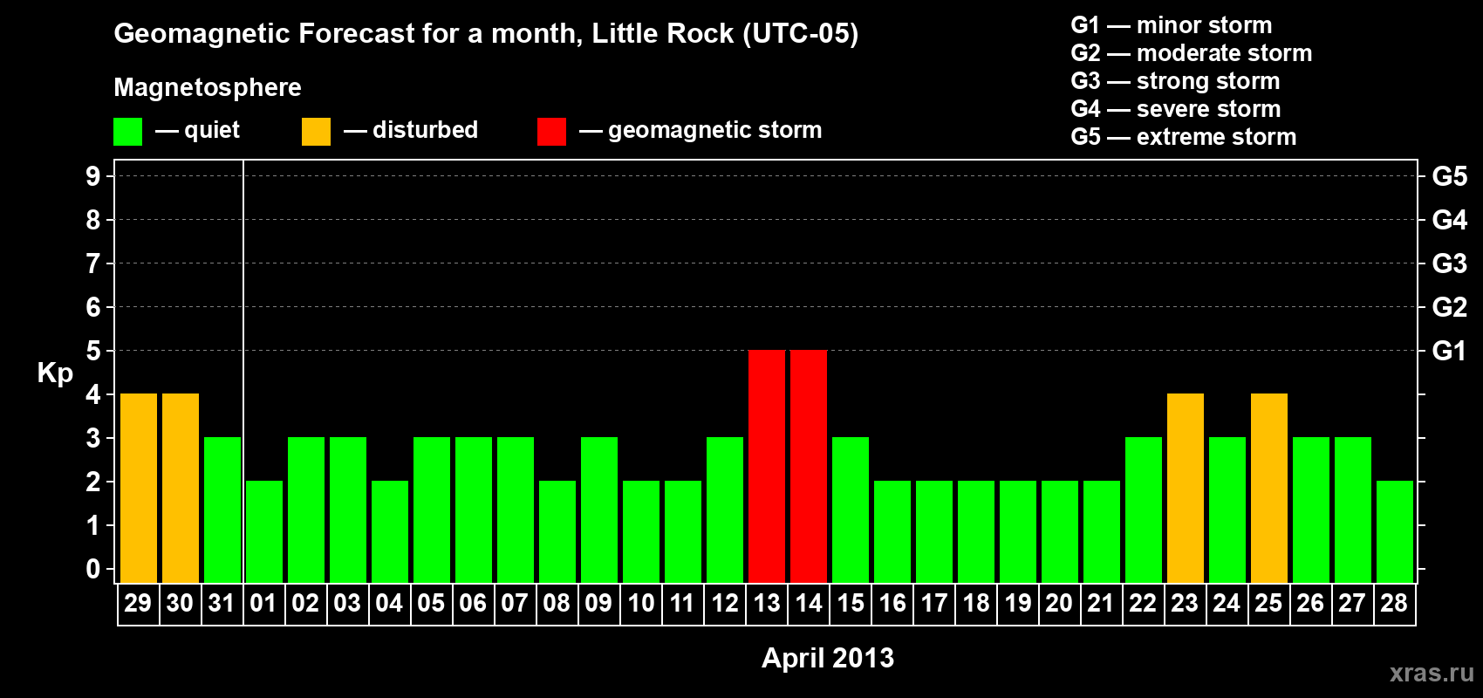This screenshot has width=1483, height=698.
Task: Click the April 2013 axis title
Action: pyautogui.click(x=828, y=657)
